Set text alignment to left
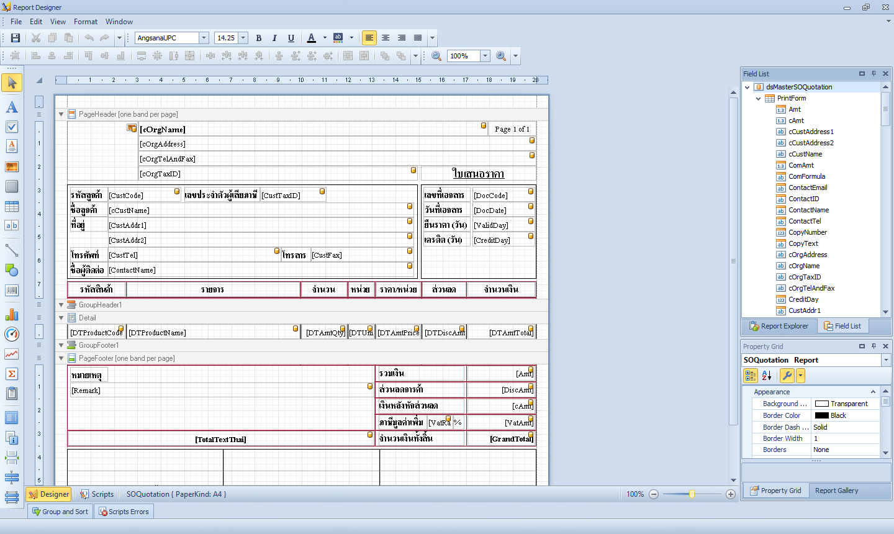The image size is (894, 534). [x=369, y=38]
